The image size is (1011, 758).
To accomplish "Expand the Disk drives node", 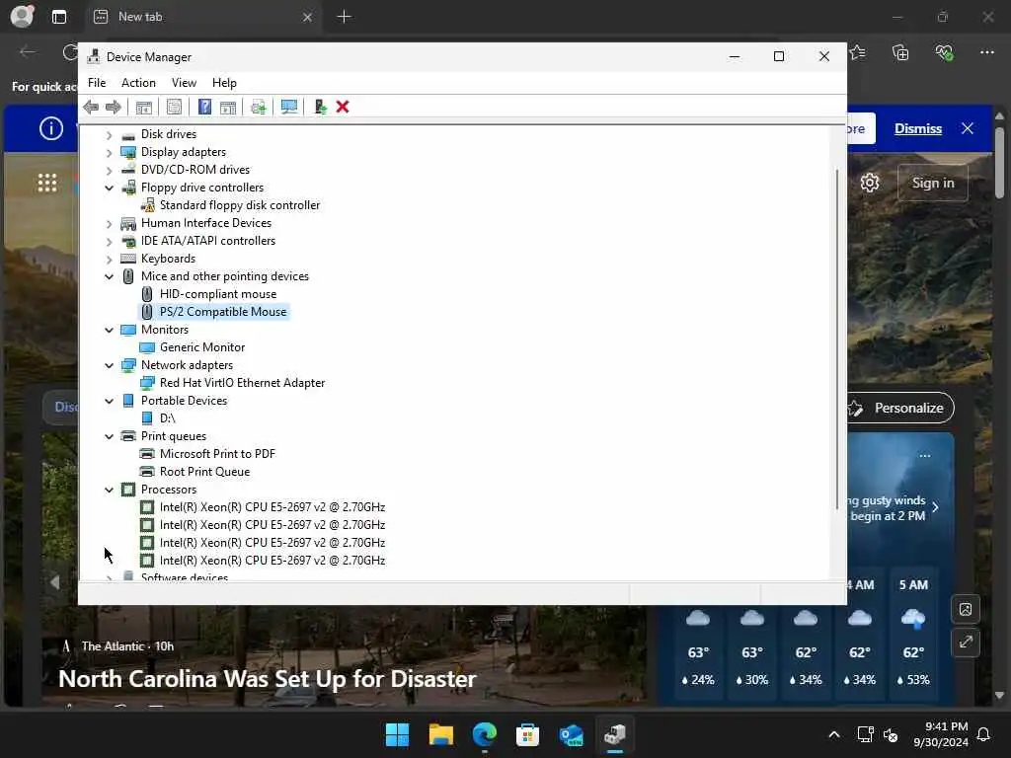I will click(x=109, y=134).
